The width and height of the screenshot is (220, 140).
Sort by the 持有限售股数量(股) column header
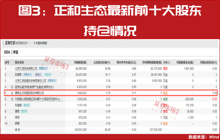click(152, 62)
